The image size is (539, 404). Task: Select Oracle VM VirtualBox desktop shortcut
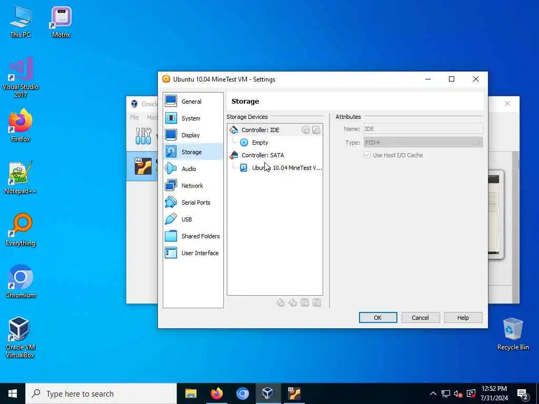21,337
